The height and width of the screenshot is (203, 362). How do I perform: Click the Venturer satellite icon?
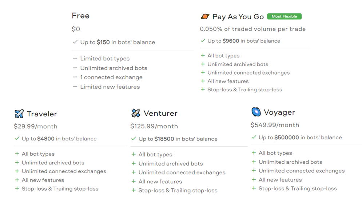pyautogui.click(x=136, y=113)
